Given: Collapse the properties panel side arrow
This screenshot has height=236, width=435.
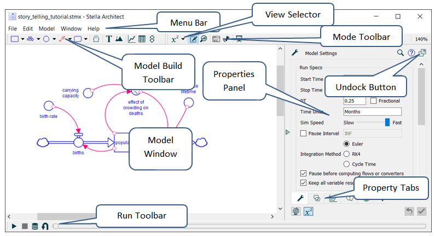Looking at the screenshot, I should 288,133.
